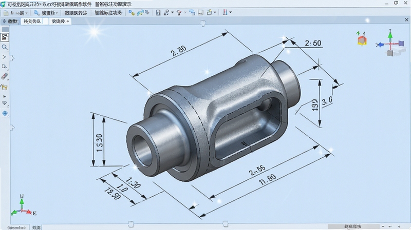Select the 2.80 dimension label
Image resolution: width=411 pixels, height=230 pixels.
[x=178, y=51]
